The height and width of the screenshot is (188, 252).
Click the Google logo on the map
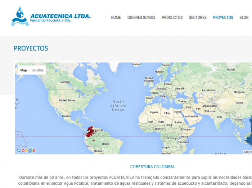[x=26, y=150]
